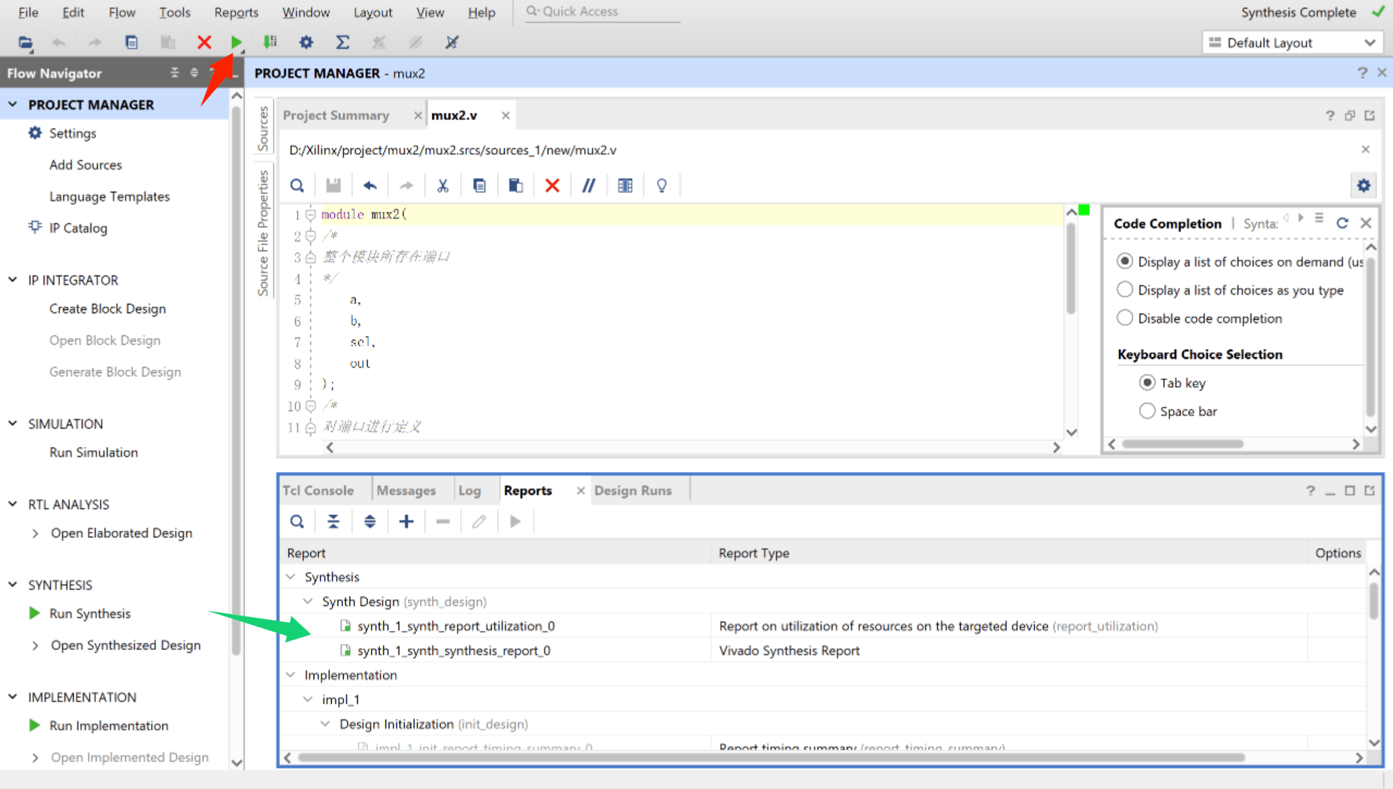Click the Sigma report icon in toolbar
The height and width of the screenshot is (789, 1393).
tap(342, 42)
